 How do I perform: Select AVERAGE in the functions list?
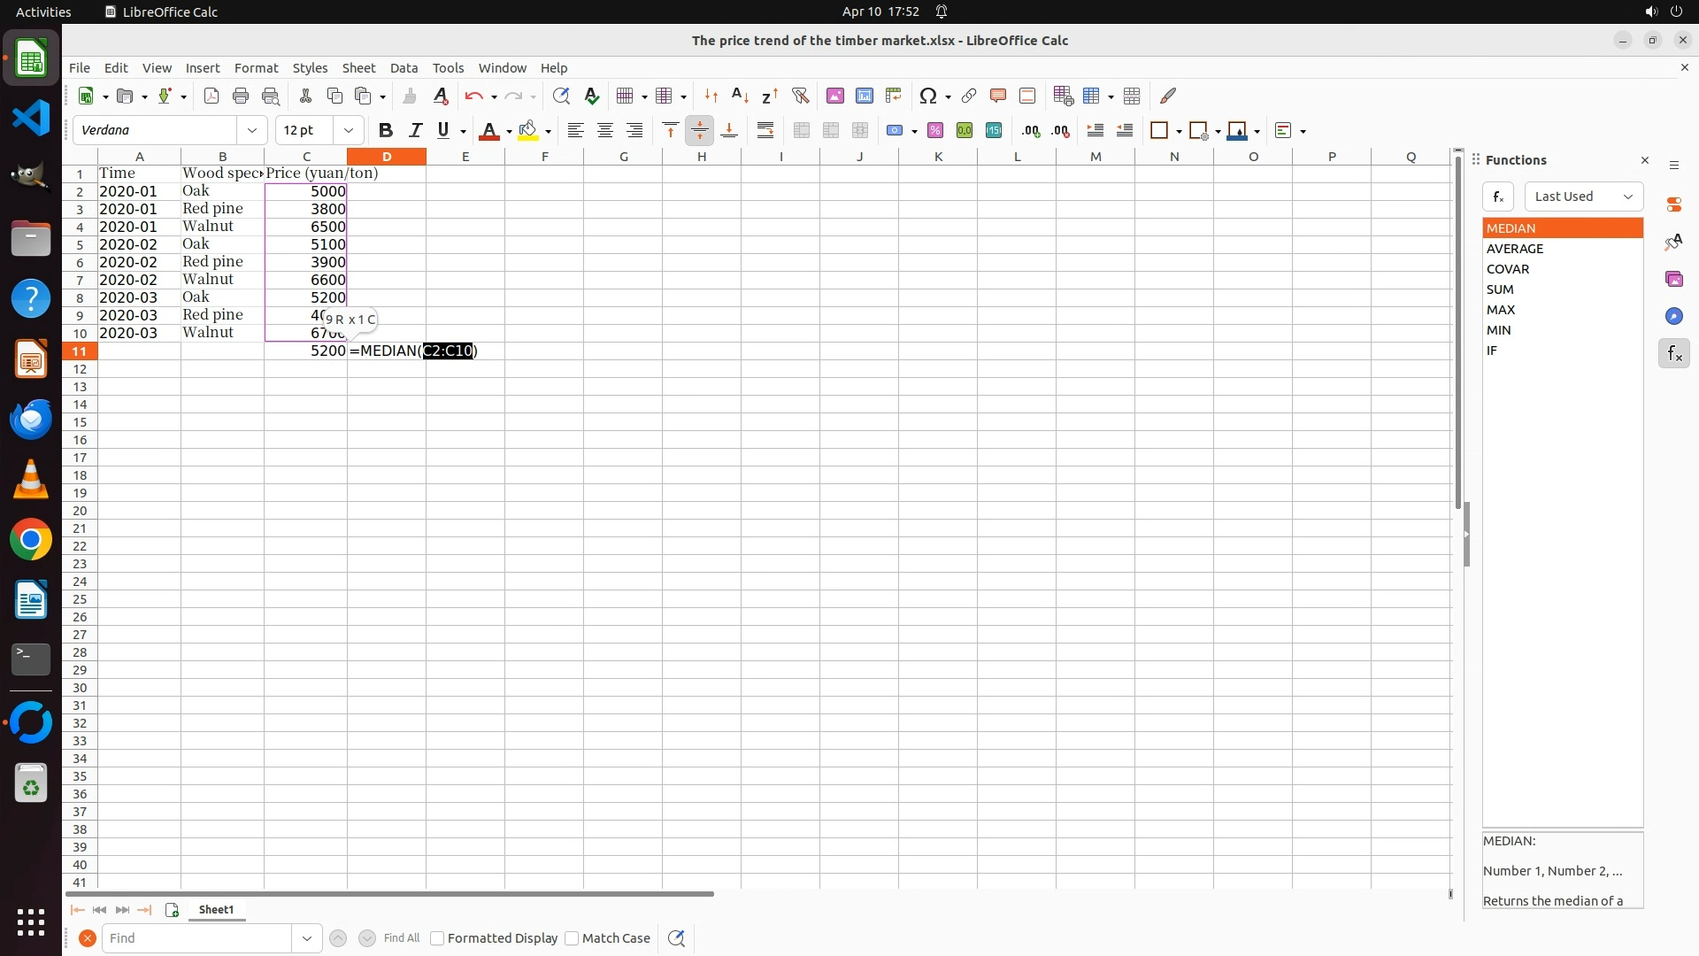1514,249
